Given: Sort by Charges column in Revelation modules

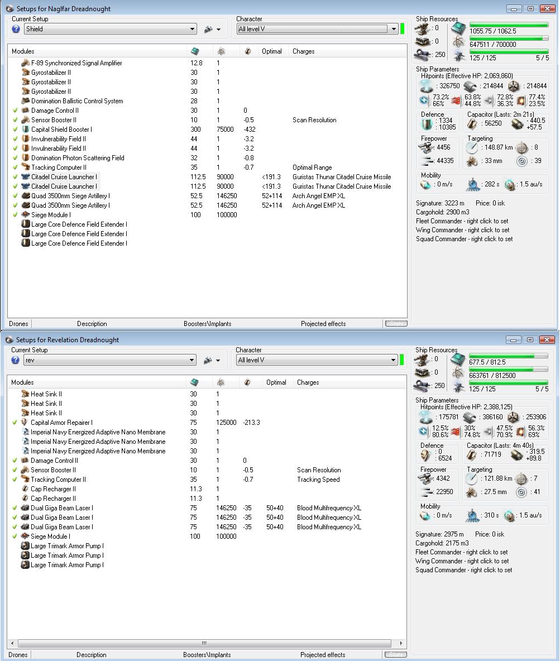Looking at the screenshot, I should [x=308, y=382].
